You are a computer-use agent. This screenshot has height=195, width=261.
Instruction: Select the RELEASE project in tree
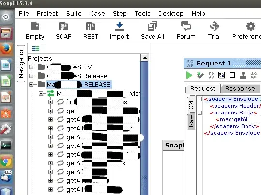[79, 84]
